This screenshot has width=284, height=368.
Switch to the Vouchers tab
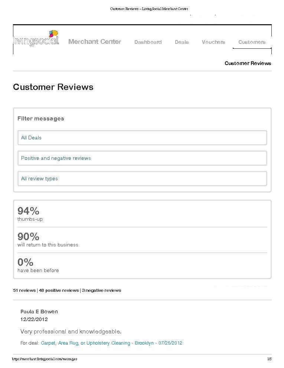(x=213, y=42)
